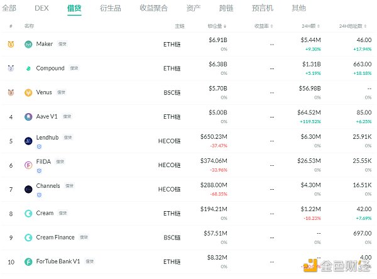Open the Compound project name link

(x=50, y=68)
